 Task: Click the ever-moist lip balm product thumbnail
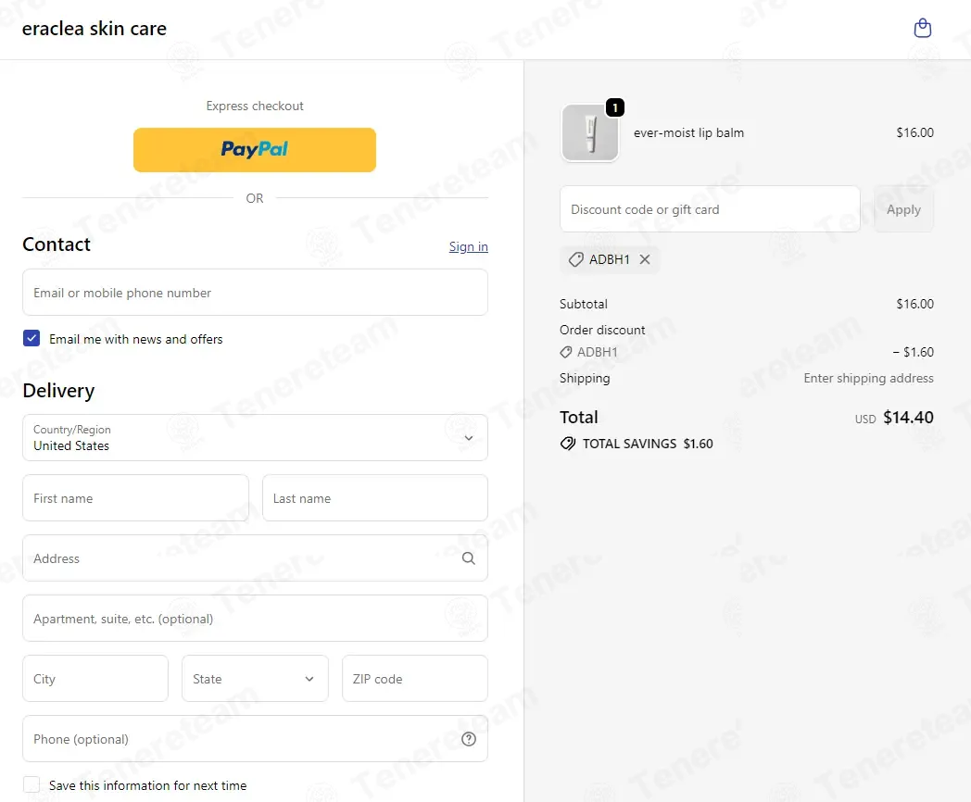click(589, 133)
